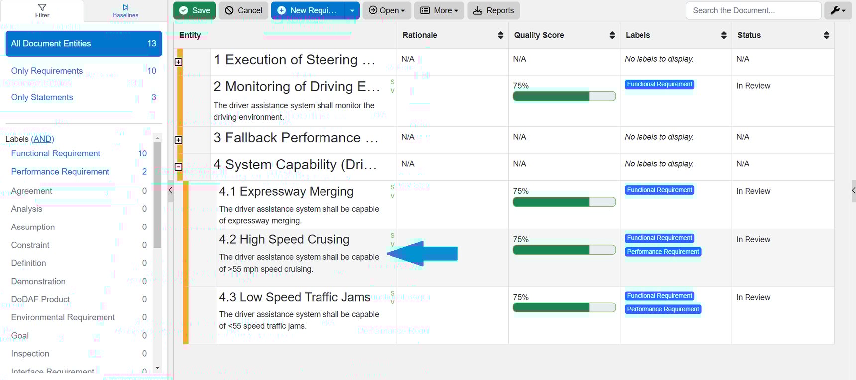Screen dimensions: 856x380
Task: Save the document changes
Action: click(195, 10)
